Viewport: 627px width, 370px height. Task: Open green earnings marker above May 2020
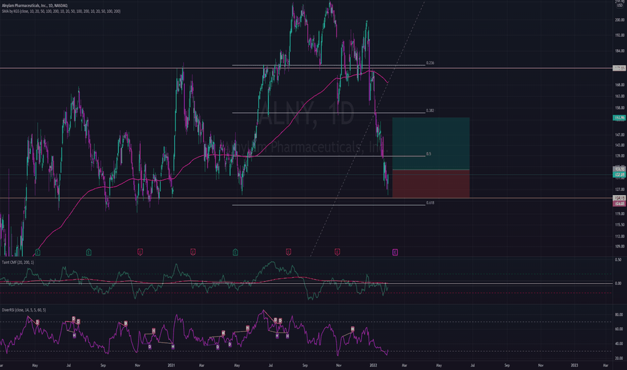pyautogui.click(x=38, y=252)
